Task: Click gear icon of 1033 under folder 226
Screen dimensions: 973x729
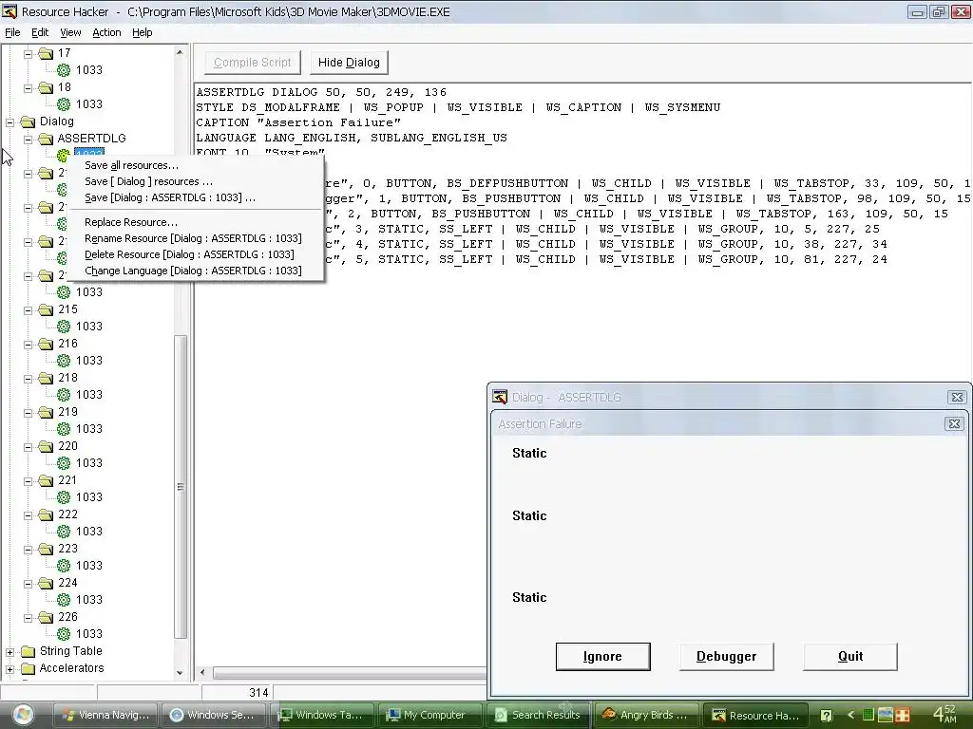Action: (64, 633)
